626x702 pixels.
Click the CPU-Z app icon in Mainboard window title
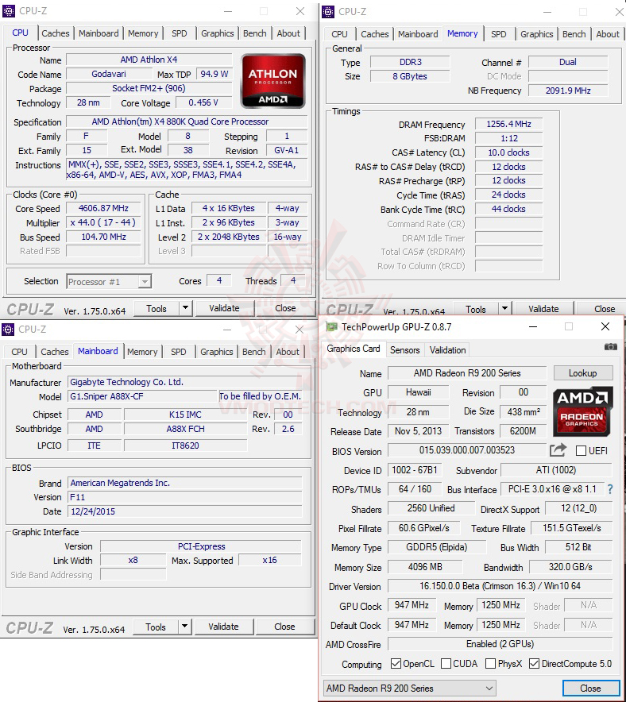coord(8,330)
